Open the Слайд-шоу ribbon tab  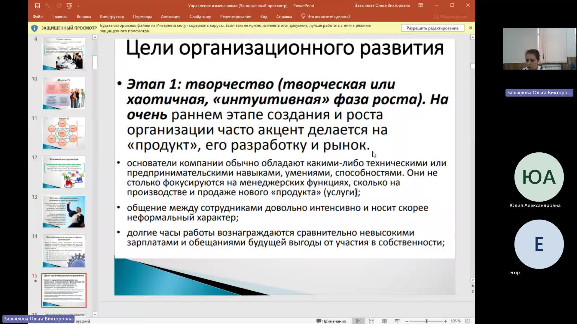pyautogui.click(x=200, y=16)
